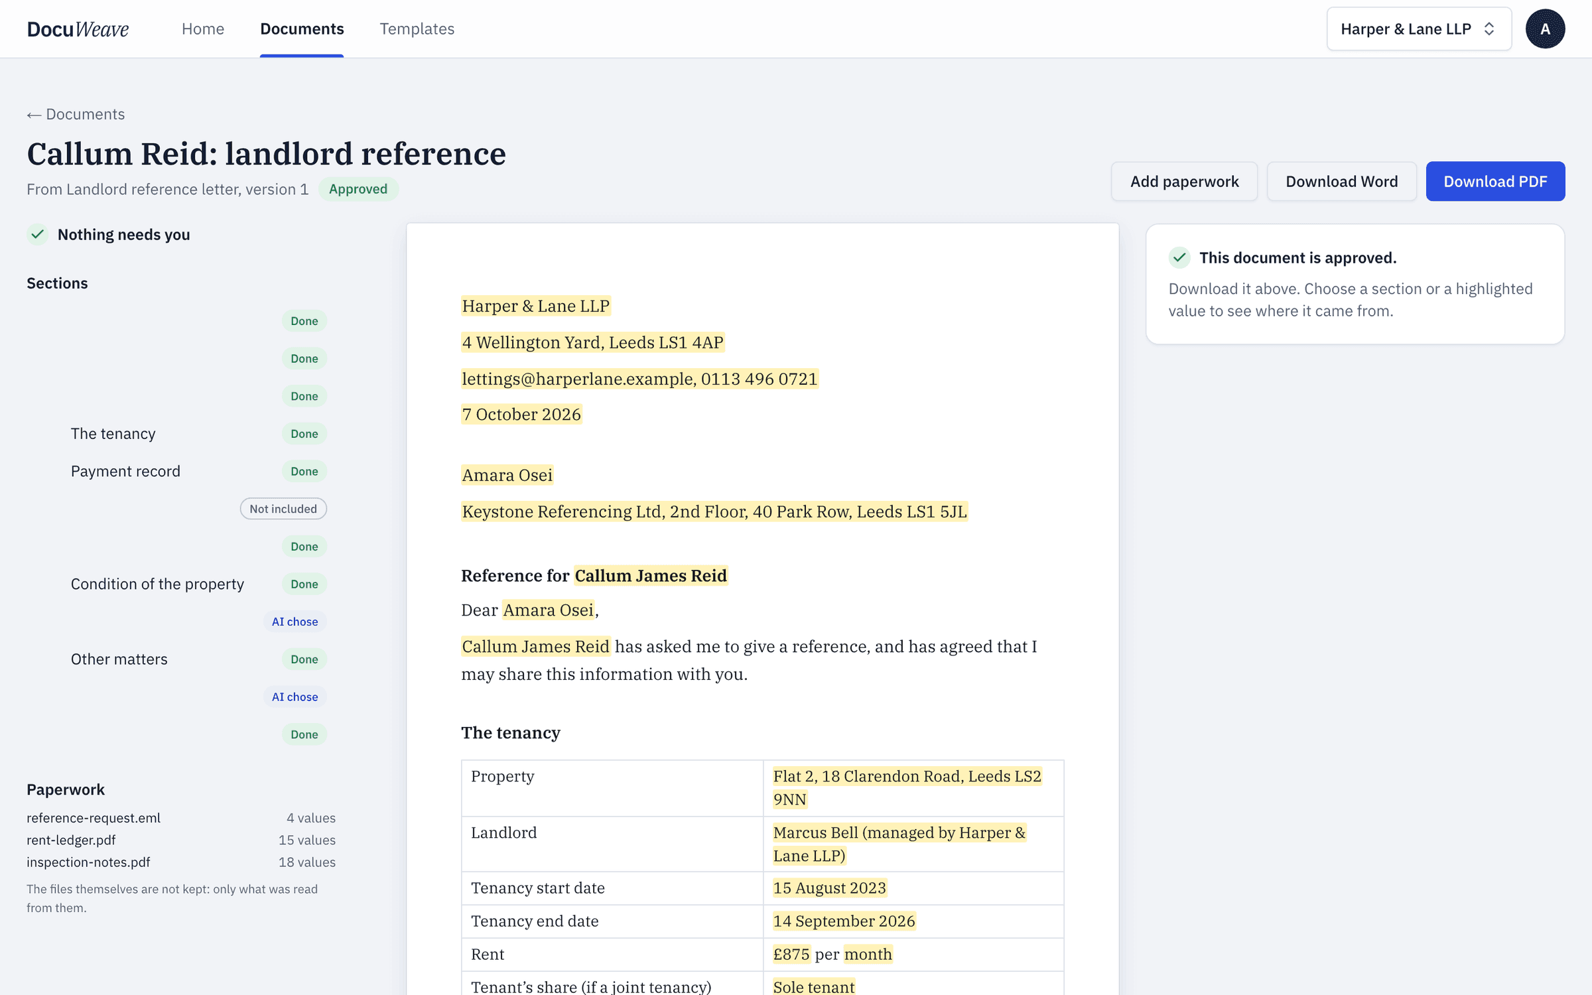Select the Other matters section
This screenshot has width=1592, height=995.
pos(119,659)
